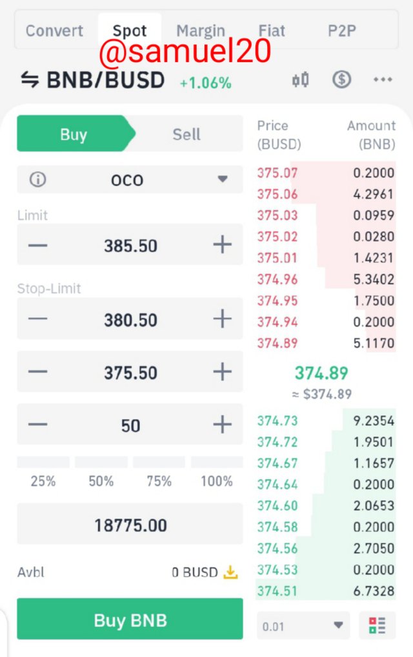Tap the Buy BNB button
413x657 pixels.
click(130, 619)
